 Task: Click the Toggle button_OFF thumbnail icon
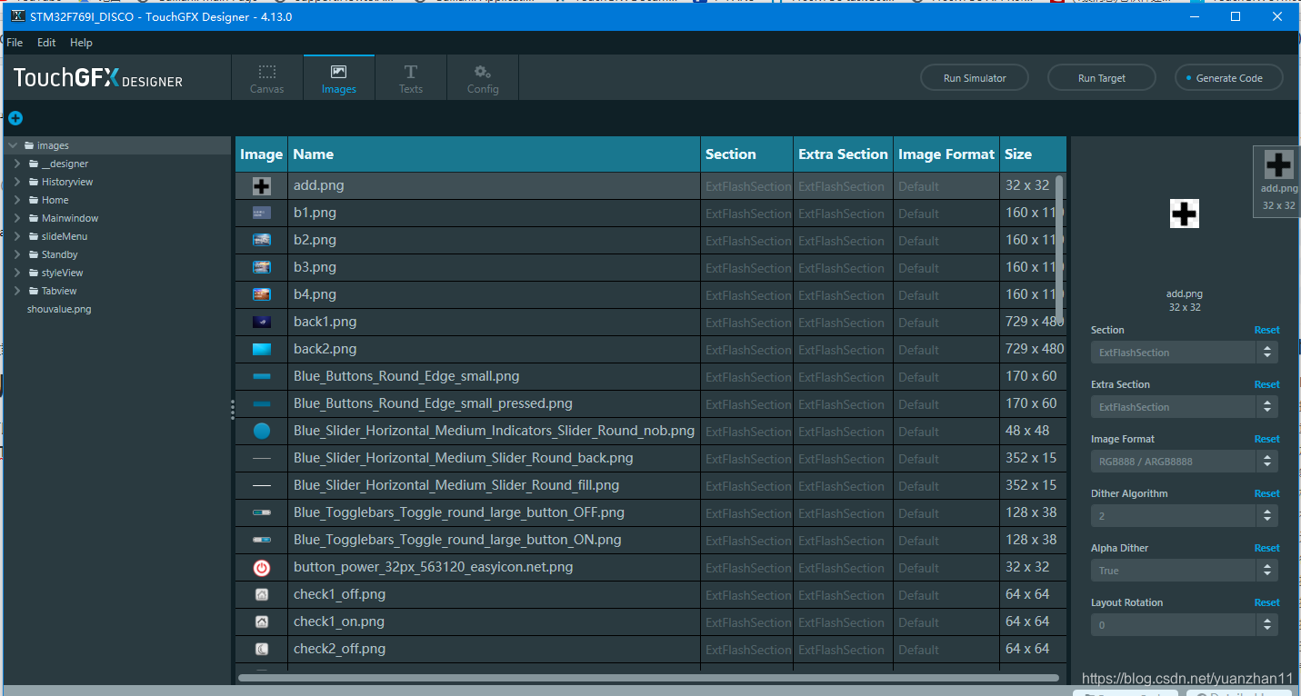coord(262,512)
